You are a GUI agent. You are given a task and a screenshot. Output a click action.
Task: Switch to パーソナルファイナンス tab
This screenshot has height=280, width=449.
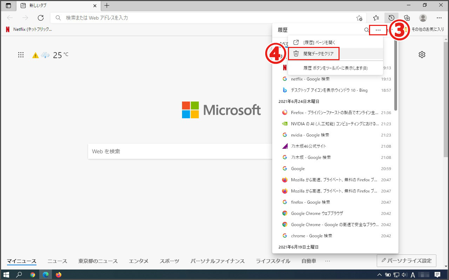click(217, 261)
